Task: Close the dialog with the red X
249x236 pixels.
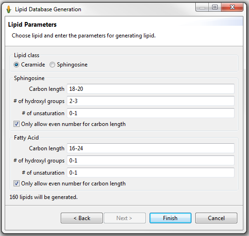Action: pos(232,7)
